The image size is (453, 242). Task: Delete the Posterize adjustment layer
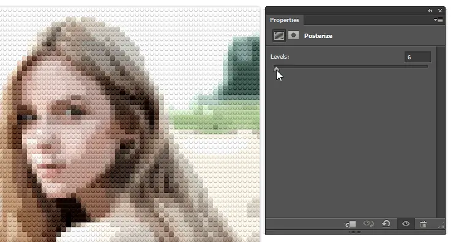pos(423,224)
